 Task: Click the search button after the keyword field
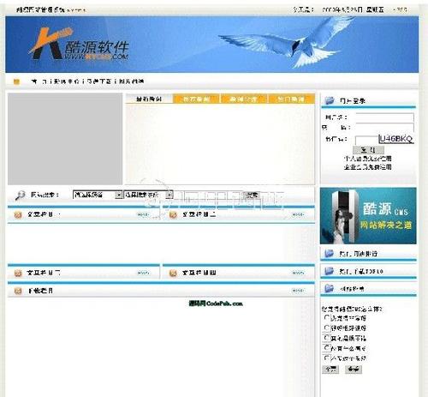(253, 195)
